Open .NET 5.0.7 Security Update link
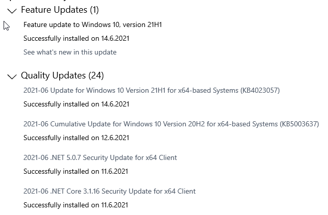 click(x=100, y=157)
